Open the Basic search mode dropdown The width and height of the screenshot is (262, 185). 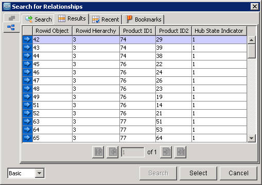tap(39, 173)
